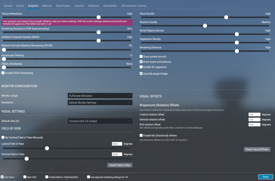
Task: Enable the New HUD checkbox
Action: click(x=25, y=177)
